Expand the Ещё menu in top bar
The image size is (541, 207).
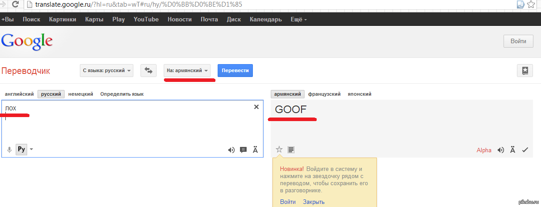coord(298,19)
